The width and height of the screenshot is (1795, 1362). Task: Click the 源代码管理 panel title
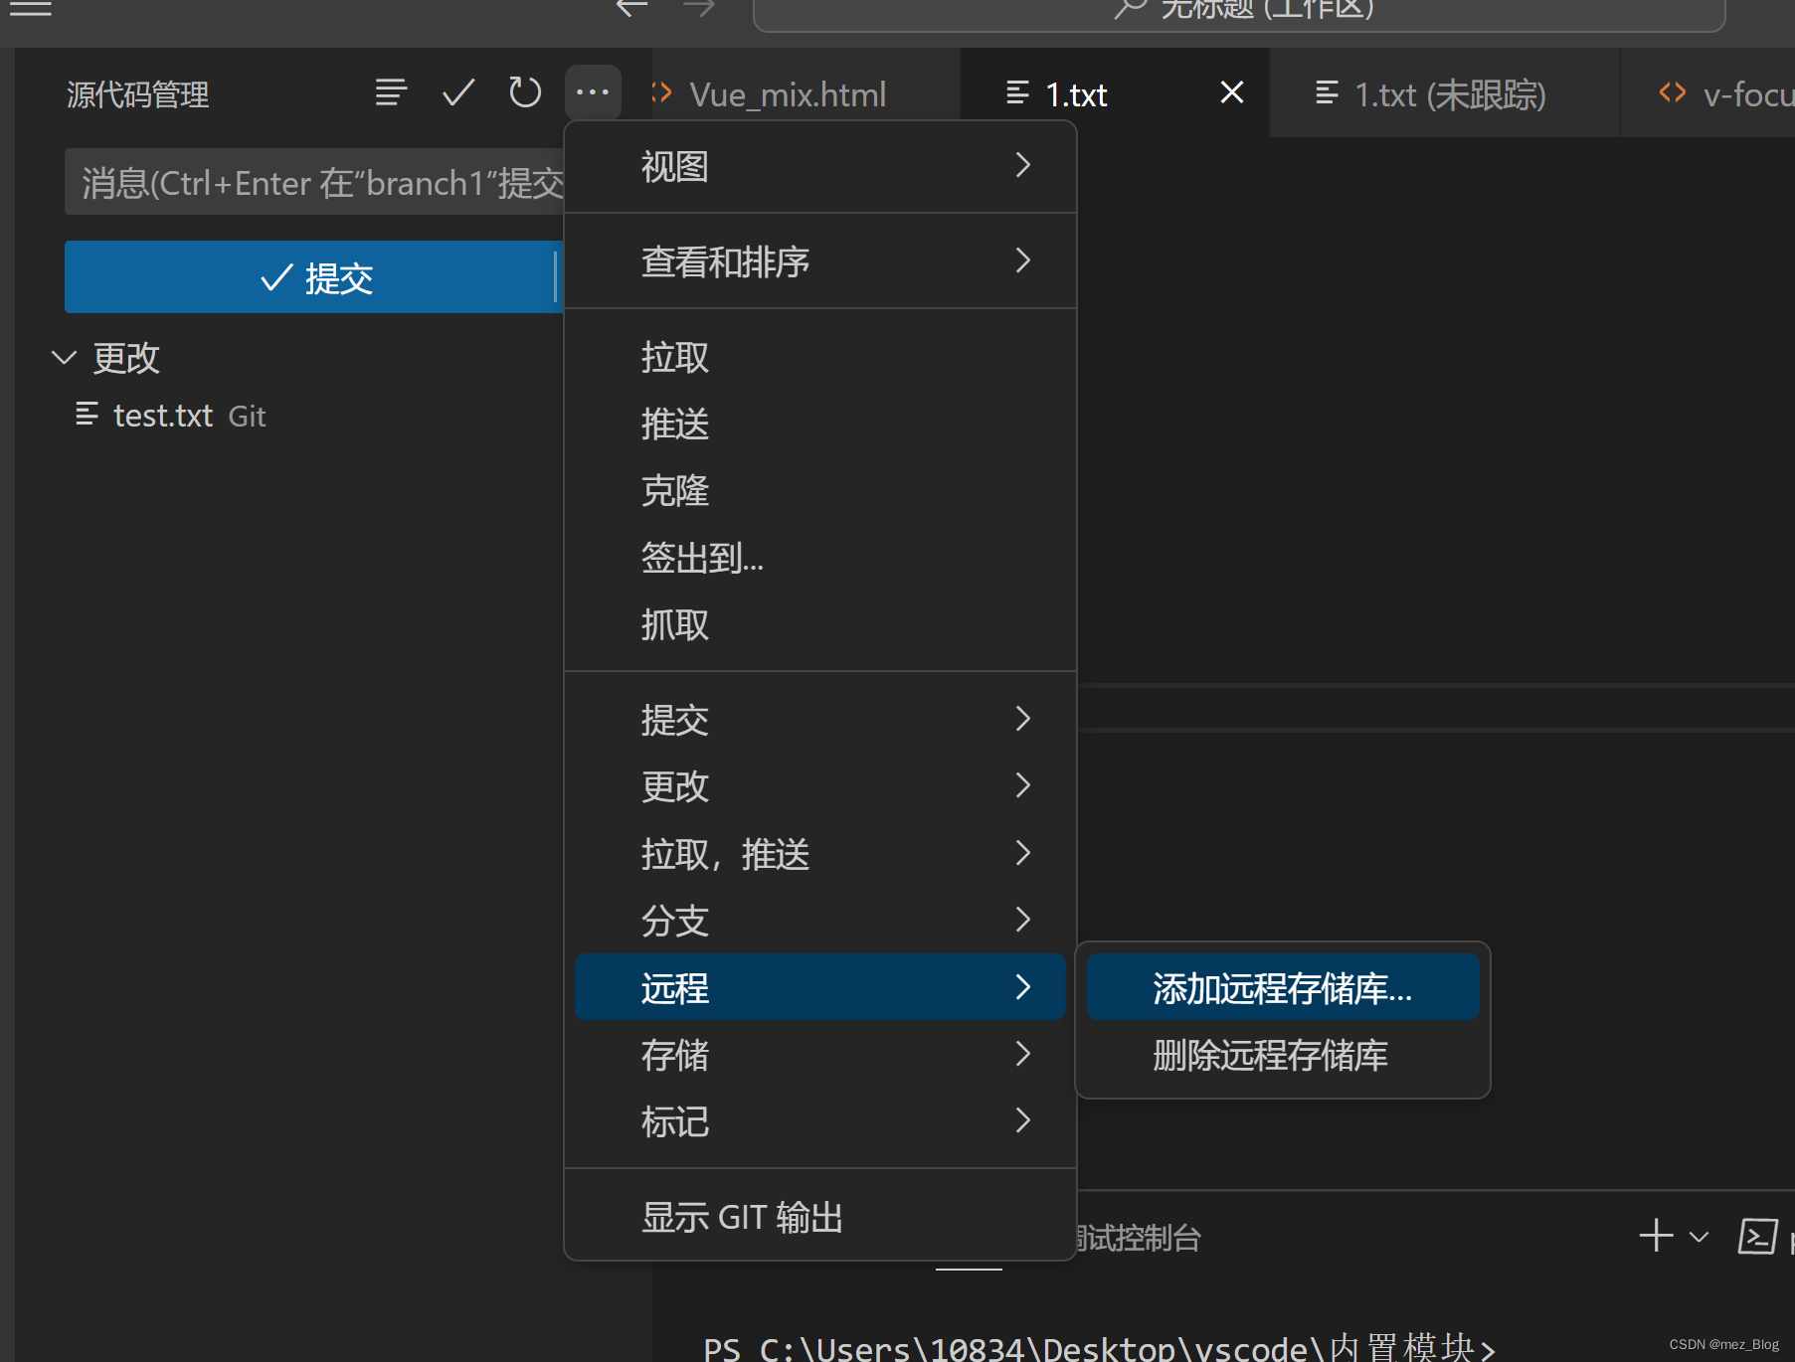click(x=137, y=94)
